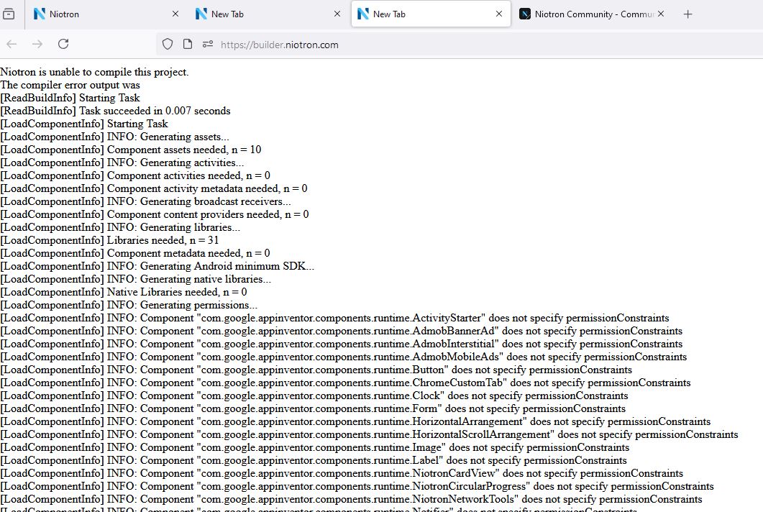The height and width of the screenshot is (512, 763).
Task: Click the Niotron Community tab favicon
Action: click(524, 14)
